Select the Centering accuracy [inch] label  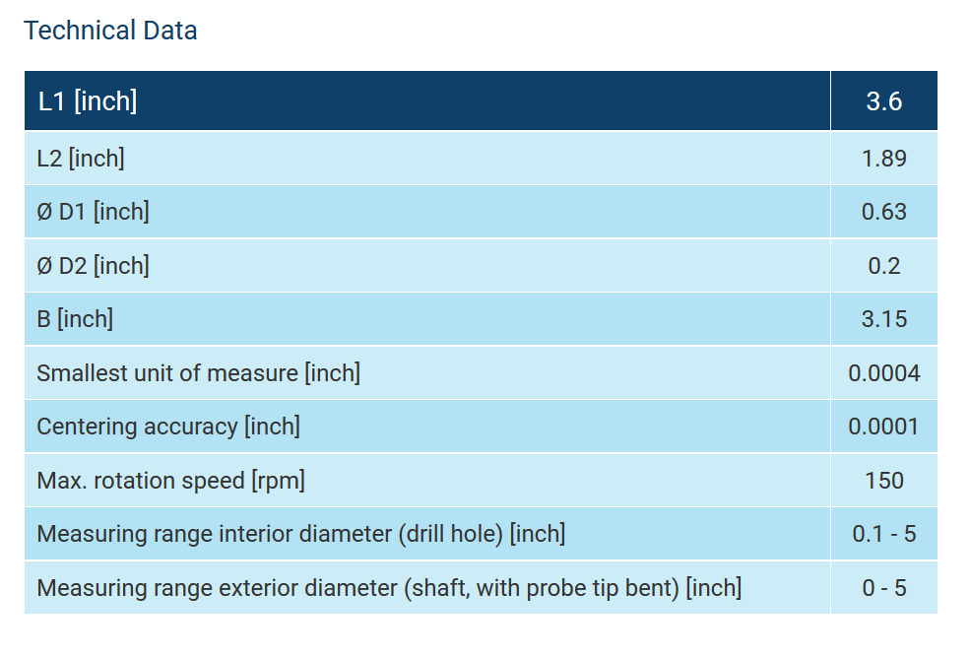pos(168,427)
